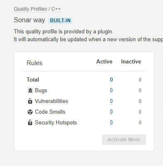Open the C++ breadcrumb link
Screen dimensions: 163x166
(56, 9)
